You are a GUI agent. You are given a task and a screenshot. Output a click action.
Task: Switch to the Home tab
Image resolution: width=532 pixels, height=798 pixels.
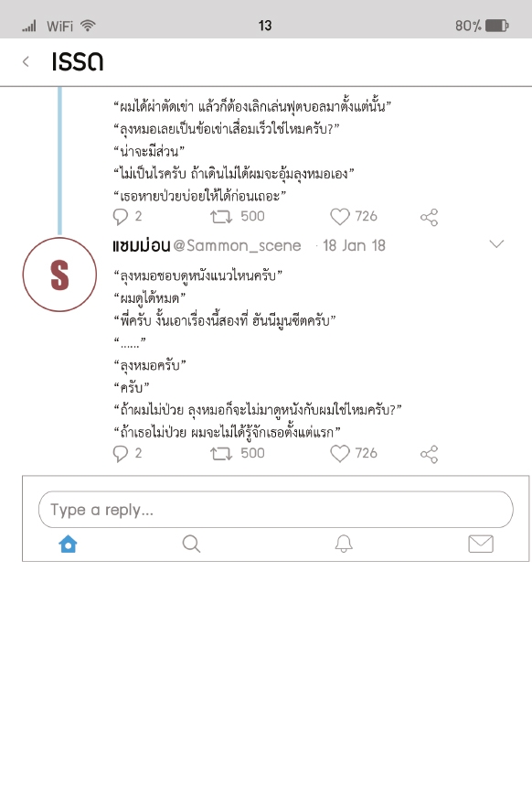click(x=68, y=544)
